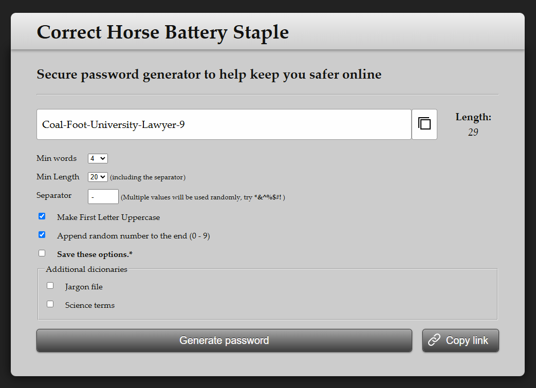536x388 pixels.
Task: Uncheck Append random number to the end
Action: 42,235
